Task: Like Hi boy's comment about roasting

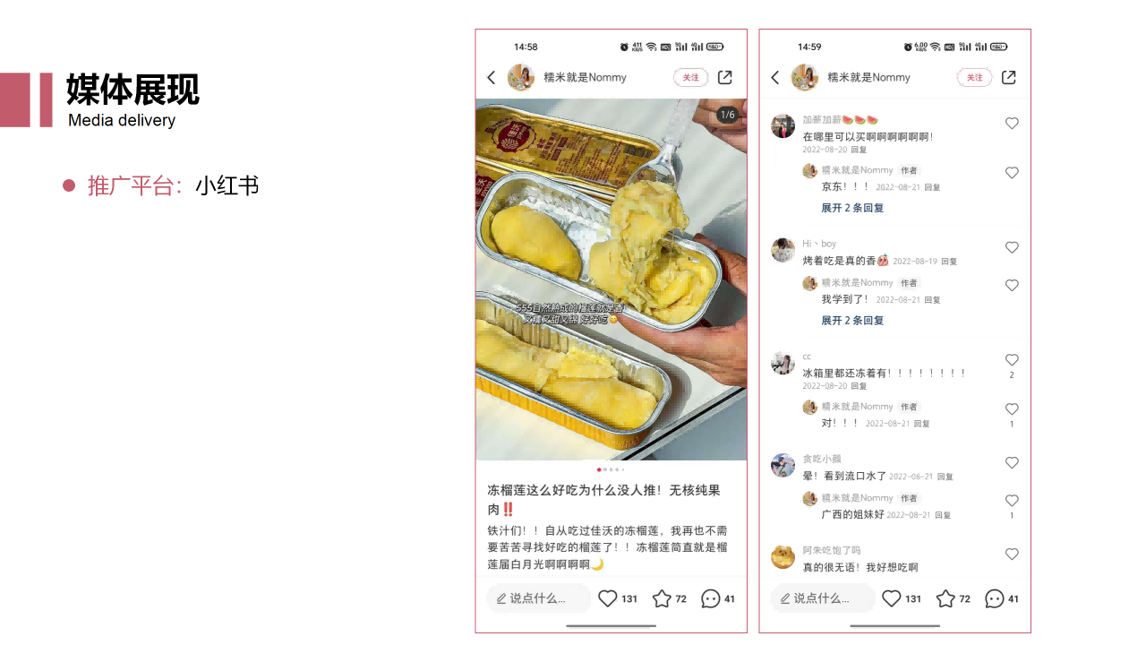Action: tap(1012, 247)
